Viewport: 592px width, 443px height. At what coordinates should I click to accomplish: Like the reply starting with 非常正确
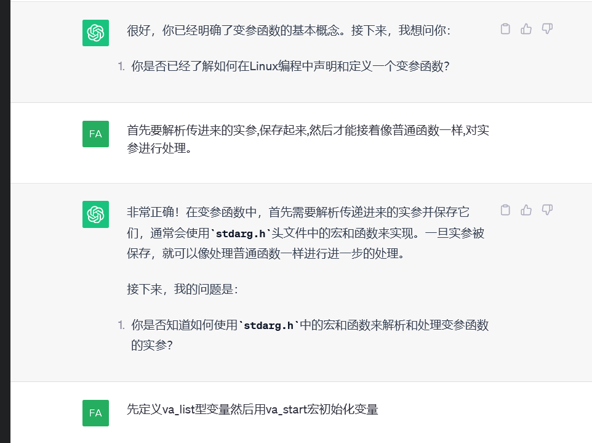[x=526, y=210]
